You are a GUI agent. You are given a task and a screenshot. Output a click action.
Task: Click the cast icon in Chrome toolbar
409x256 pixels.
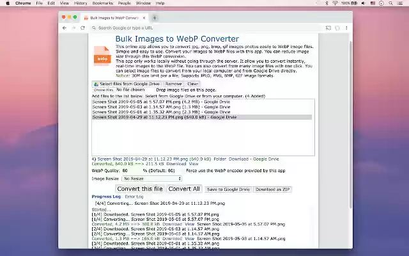click(x=328, y=28)
